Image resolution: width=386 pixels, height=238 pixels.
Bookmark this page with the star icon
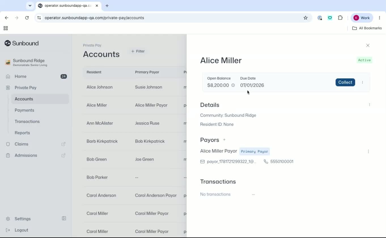[x=306, y=18]
